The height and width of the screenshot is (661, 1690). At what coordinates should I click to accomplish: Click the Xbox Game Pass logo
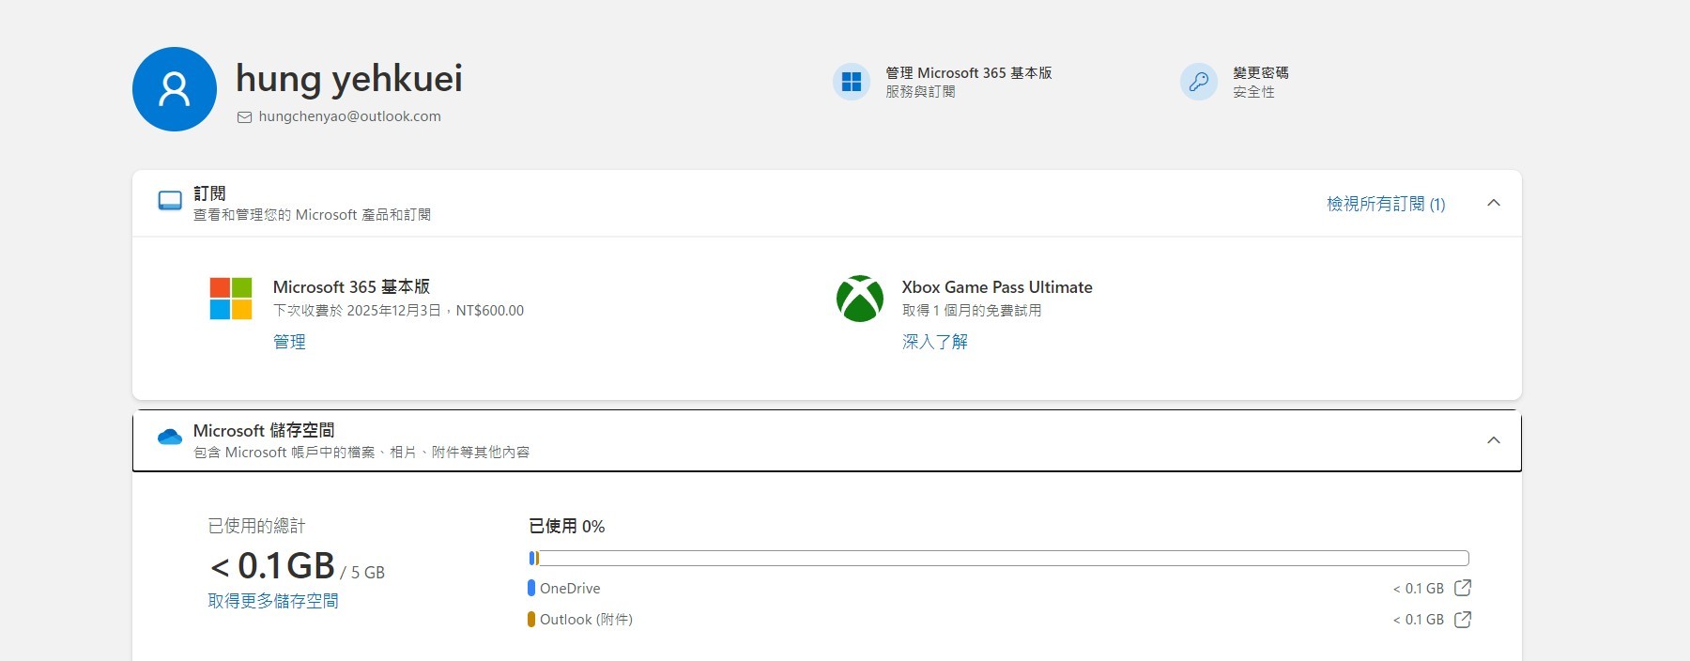point(860,299)
